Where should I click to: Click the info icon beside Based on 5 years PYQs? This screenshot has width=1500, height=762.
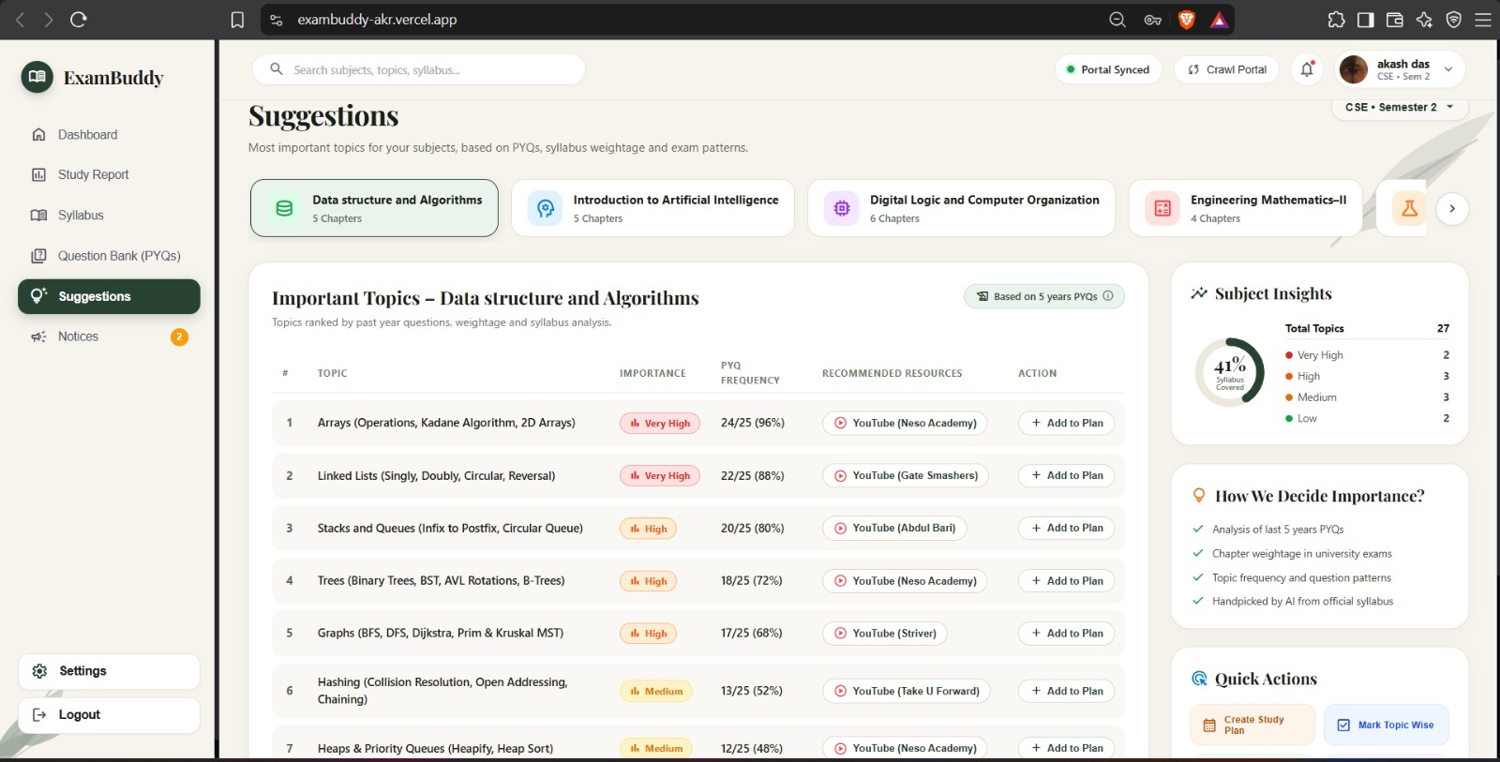(x=1108, y=296)
